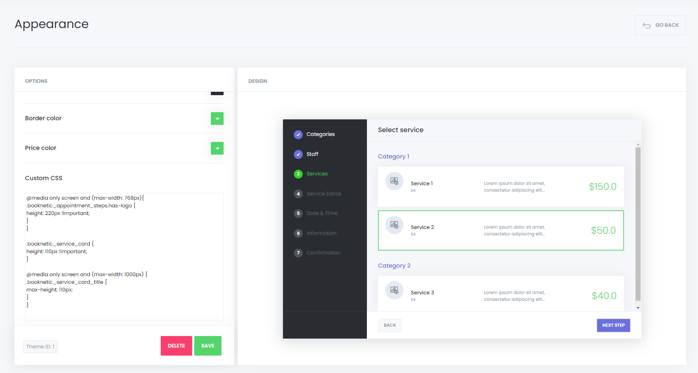698x373 pixels.
Task: Click the preview scrollbar up arrow
Action: pos(638,144)
